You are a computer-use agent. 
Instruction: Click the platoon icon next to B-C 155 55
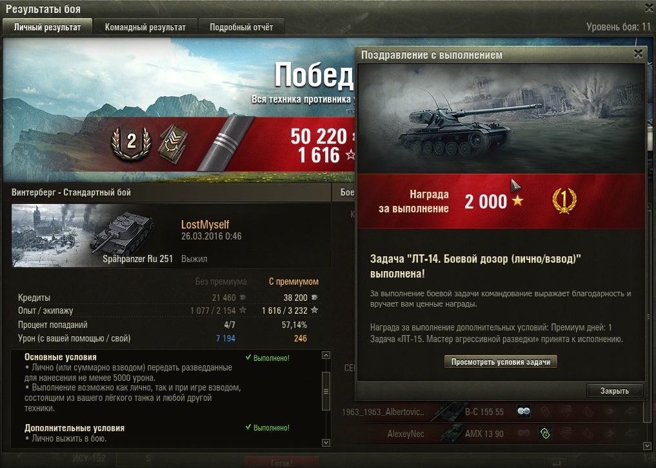[524, 411]
